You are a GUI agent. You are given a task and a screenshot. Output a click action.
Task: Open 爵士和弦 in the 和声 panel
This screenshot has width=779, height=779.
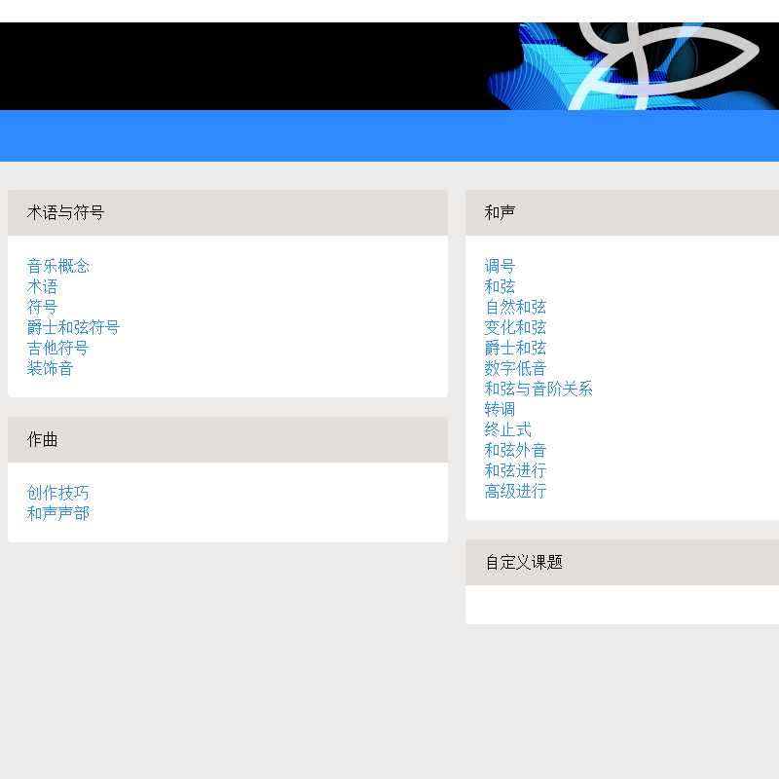[x=515, y=348]
